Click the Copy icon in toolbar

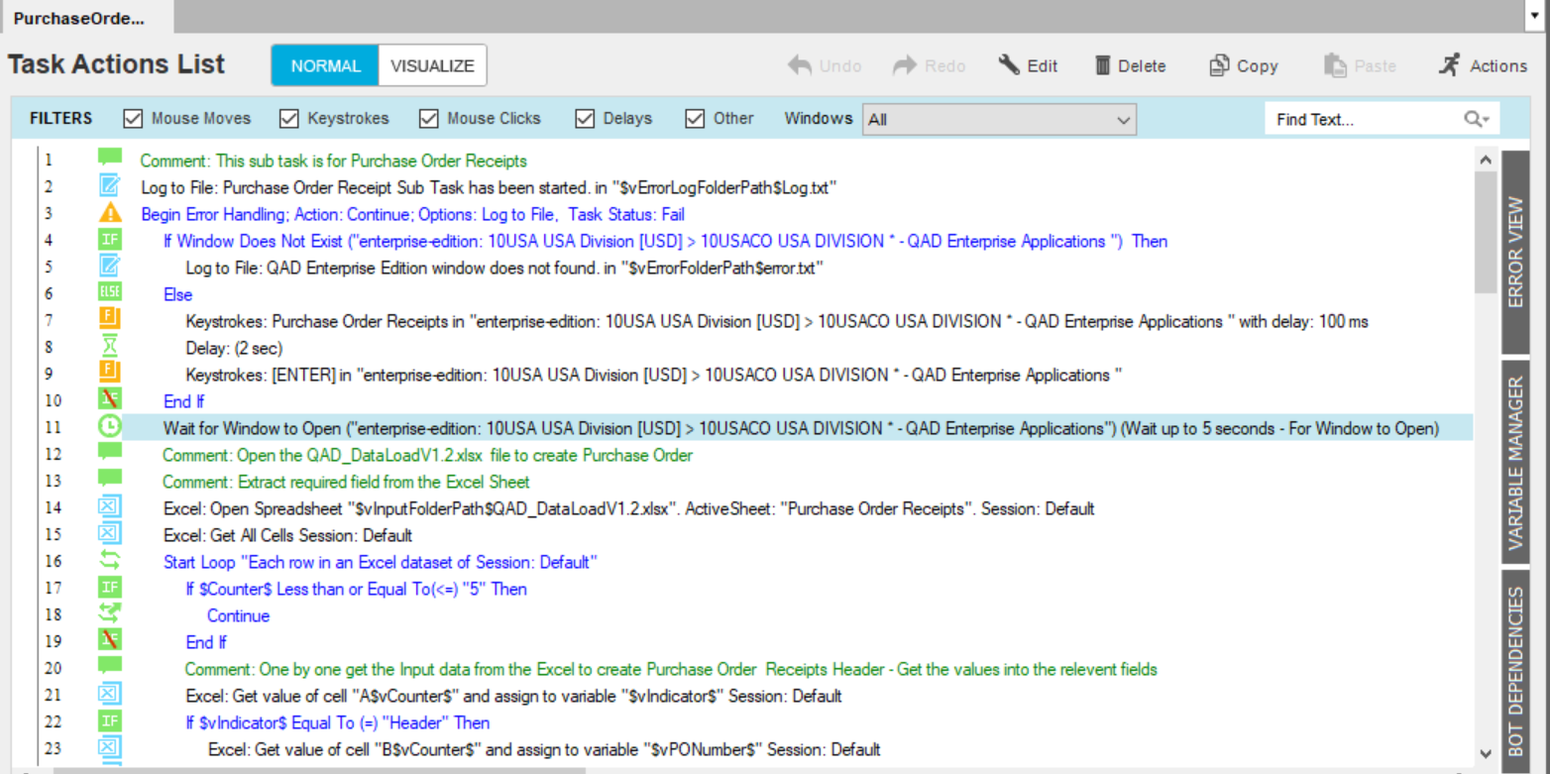tap(1219, 65)
